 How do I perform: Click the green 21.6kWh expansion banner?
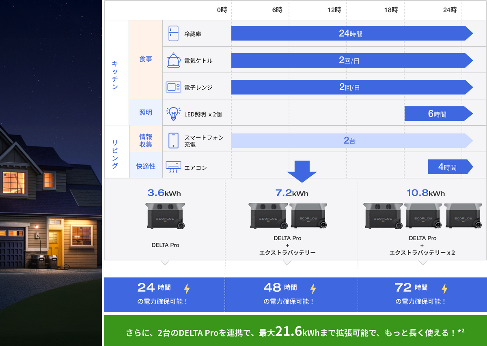[x=295, y=331]
